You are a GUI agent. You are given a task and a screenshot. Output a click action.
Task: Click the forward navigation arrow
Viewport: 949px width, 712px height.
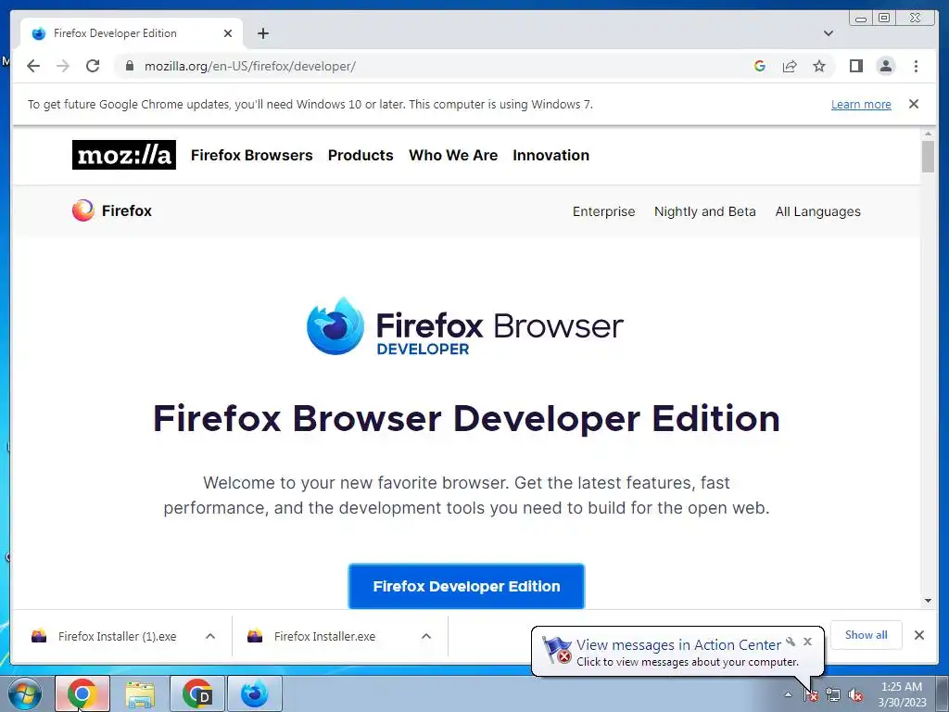[x=63, y=66]
